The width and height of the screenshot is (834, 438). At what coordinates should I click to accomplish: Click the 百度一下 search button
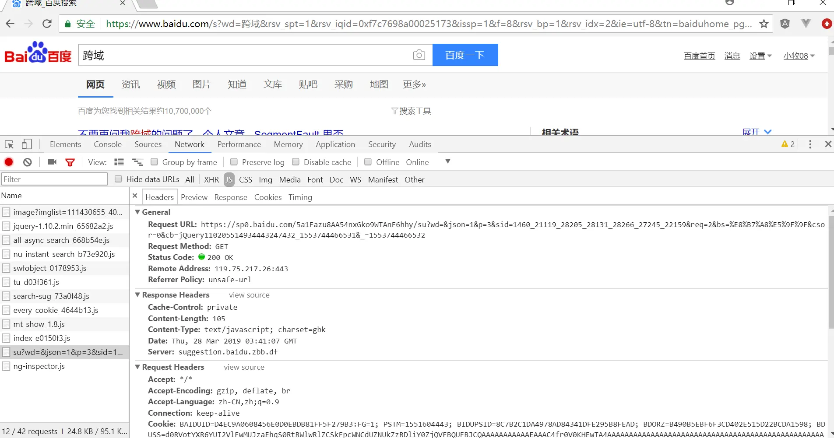coord(465,55)
